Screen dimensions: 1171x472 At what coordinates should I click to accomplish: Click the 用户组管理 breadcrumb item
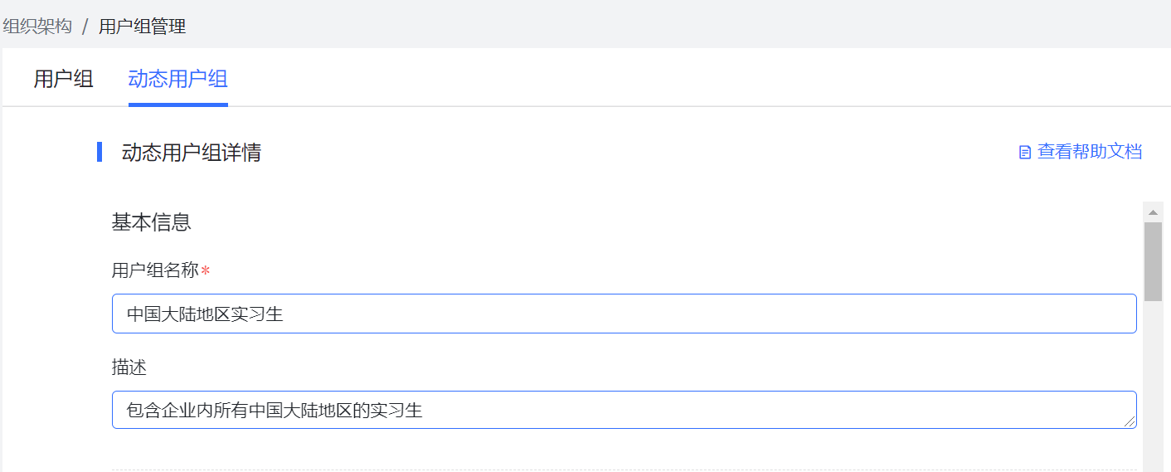(142, 27)
